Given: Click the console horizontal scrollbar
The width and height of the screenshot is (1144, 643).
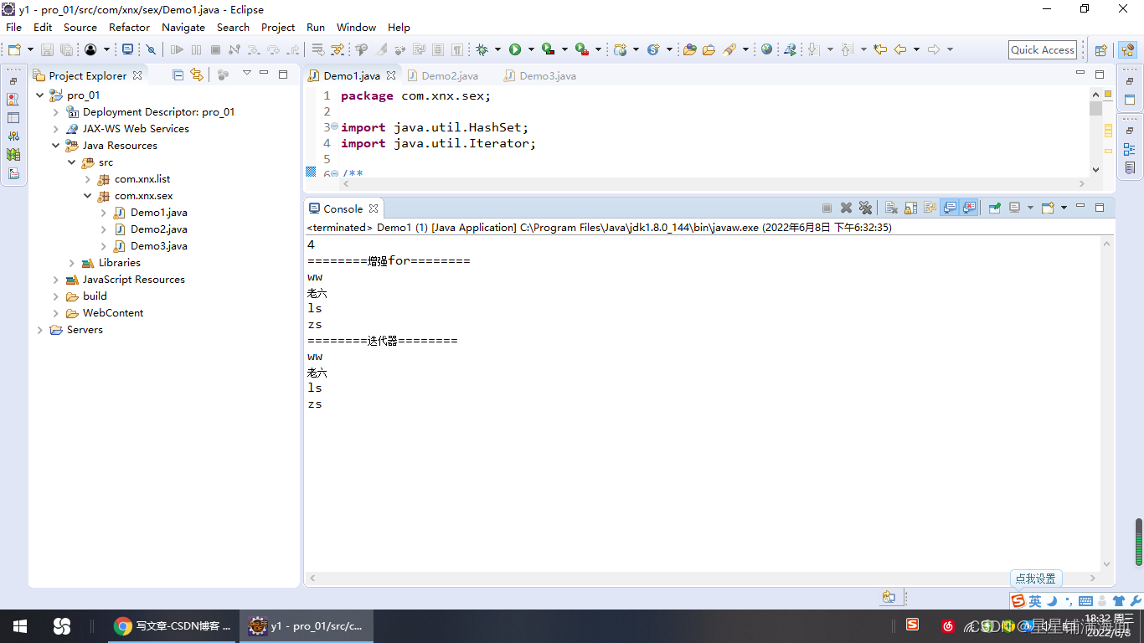Looking at the screenshot, I should coord(703,578).
